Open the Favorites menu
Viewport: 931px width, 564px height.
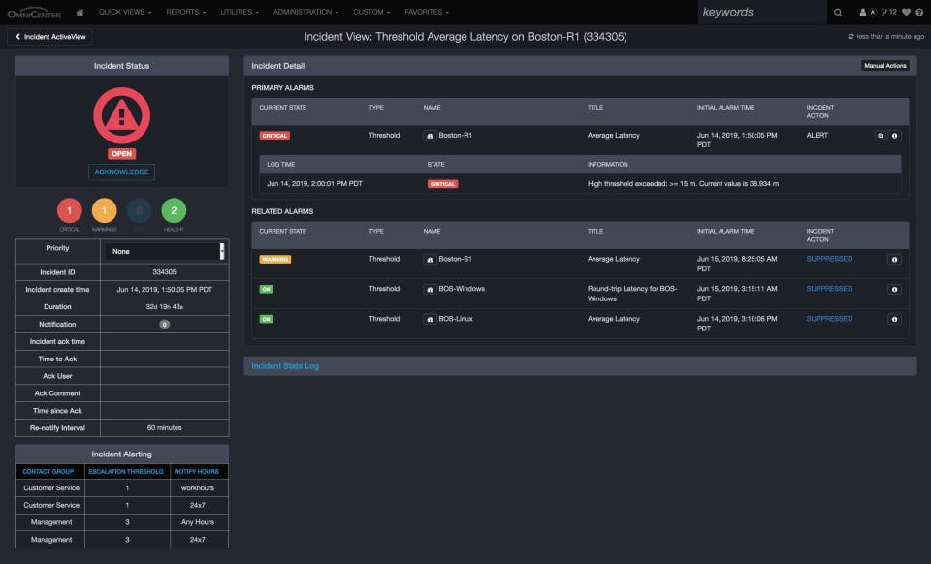[427, 12]
